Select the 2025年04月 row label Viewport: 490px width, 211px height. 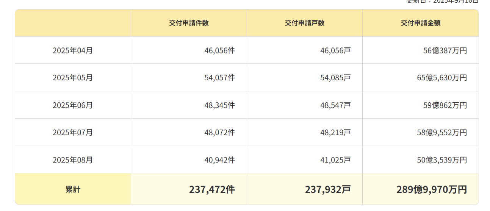[73, 50]
